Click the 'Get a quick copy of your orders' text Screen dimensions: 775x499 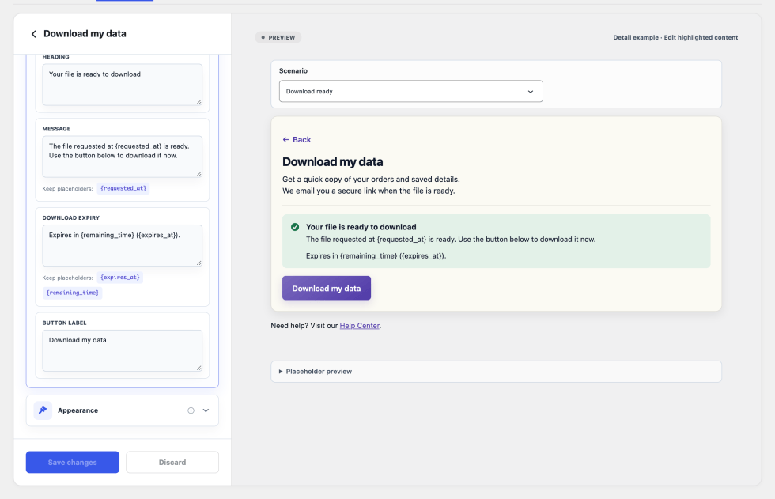pyautogui.click(x=371, y=180)
